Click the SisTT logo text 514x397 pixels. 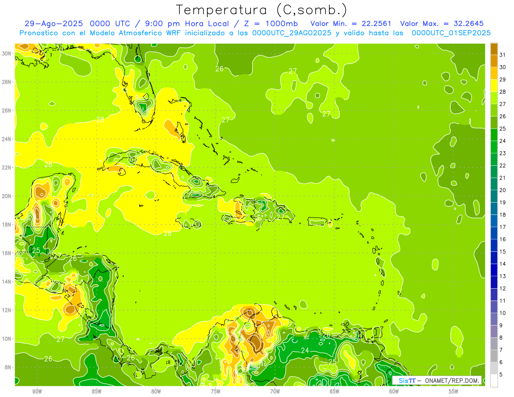click(x=407, y=380)
